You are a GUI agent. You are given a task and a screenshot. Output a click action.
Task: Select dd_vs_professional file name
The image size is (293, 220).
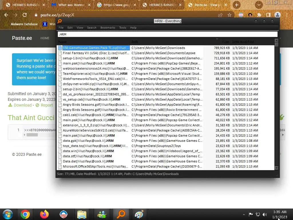[x=96, y=94]
